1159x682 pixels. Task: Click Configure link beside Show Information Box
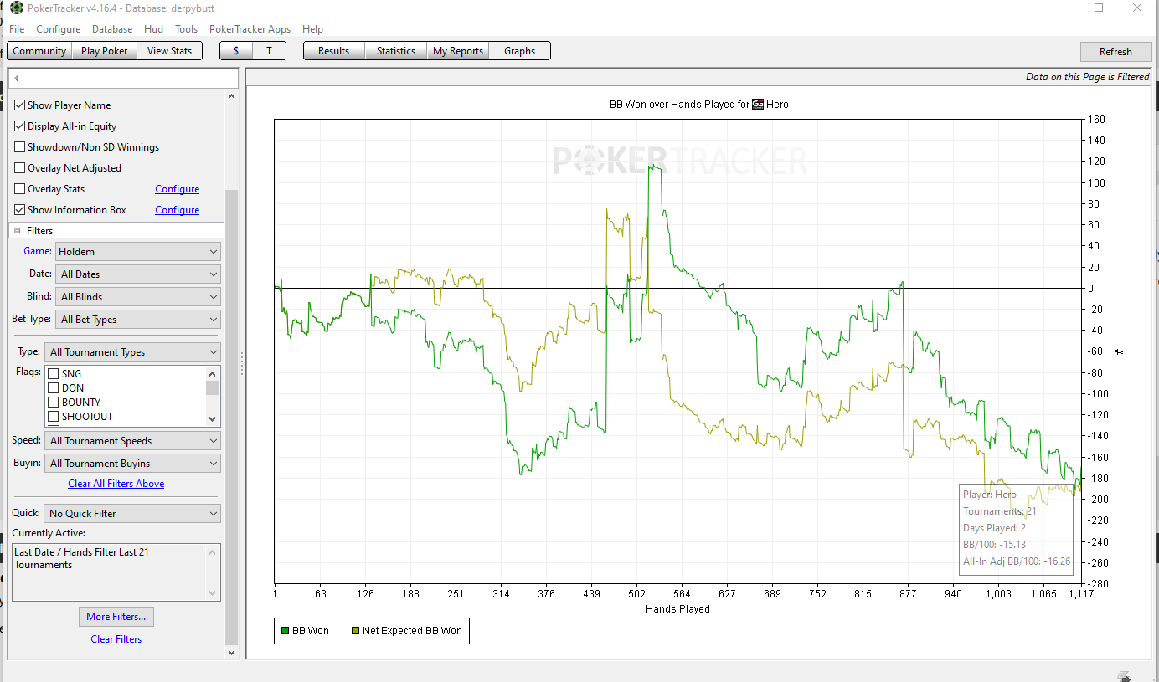(178, 210)
